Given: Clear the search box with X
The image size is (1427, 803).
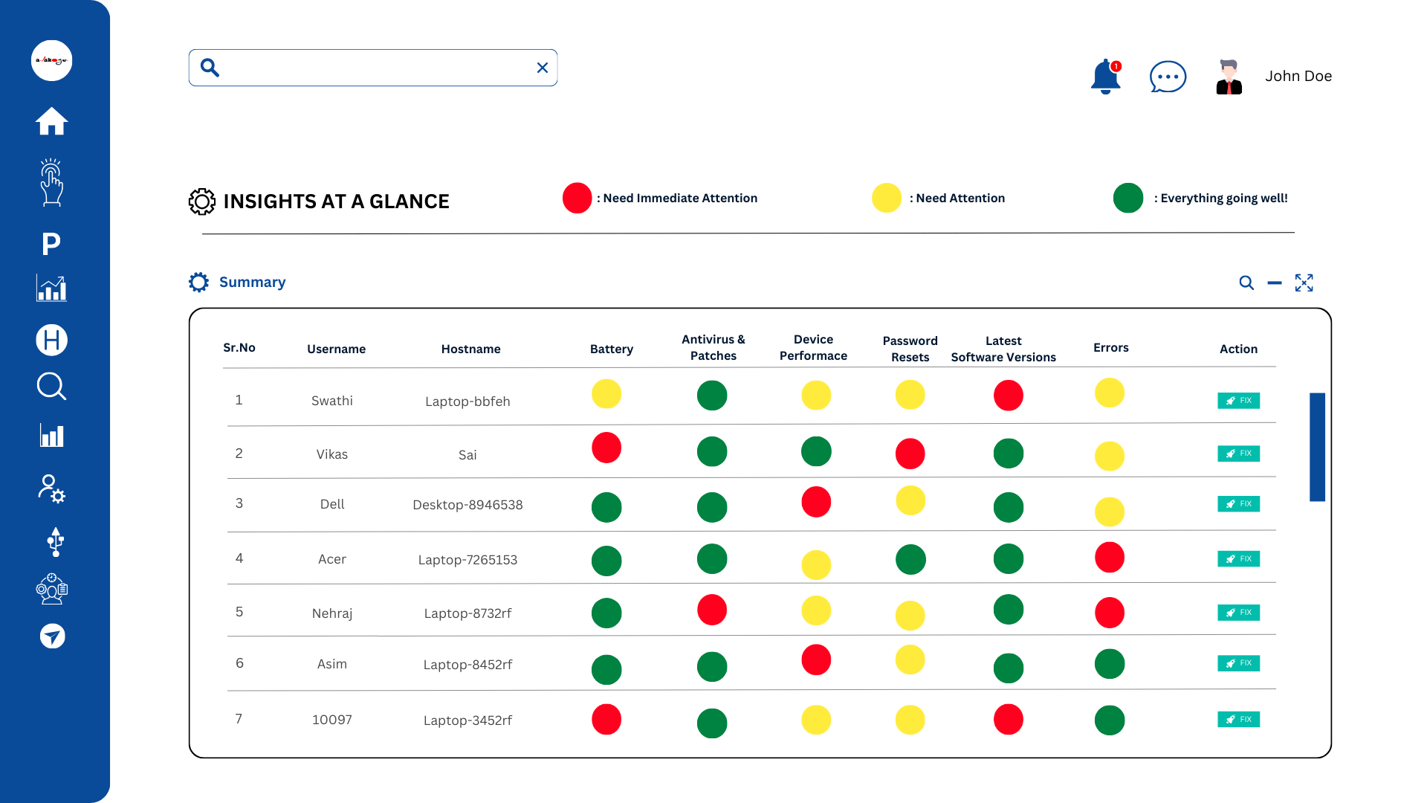Looking at the screenshot, I should pyautogui.click(x=543, y=68).
